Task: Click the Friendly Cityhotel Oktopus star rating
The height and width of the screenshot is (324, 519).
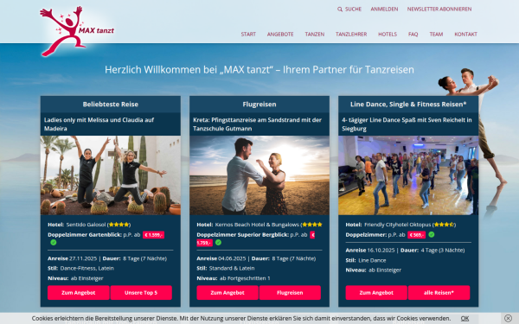Action: point(444,225)
